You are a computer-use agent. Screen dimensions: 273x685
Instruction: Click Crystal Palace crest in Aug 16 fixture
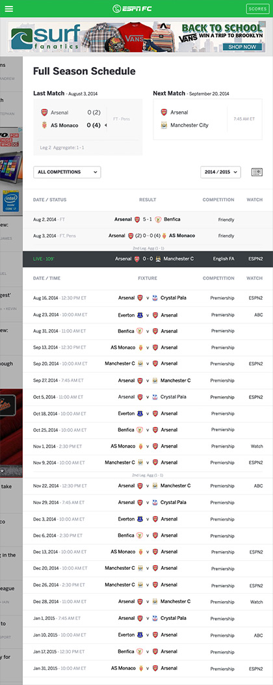(x=155, y=298)
